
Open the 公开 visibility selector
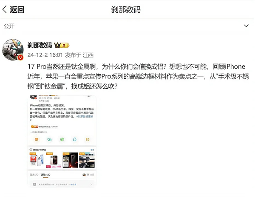9,26
